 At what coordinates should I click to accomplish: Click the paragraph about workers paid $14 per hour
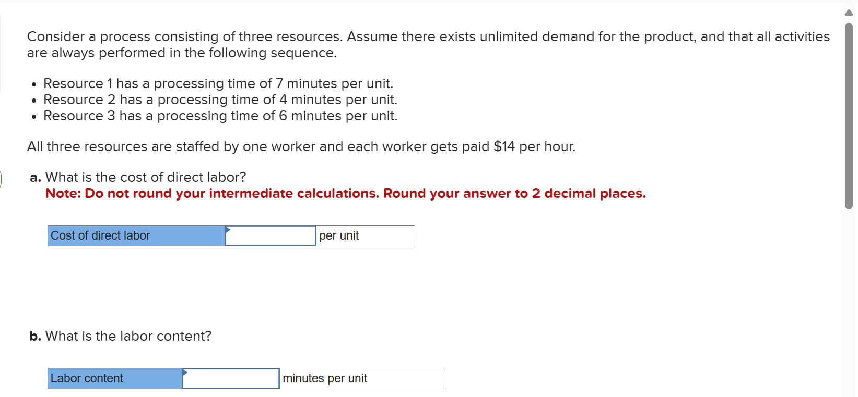(301, 146)
